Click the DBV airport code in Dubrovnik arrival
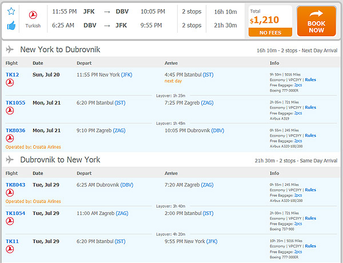The width and height of the screenshot is (343, 263). coord(218,130)
